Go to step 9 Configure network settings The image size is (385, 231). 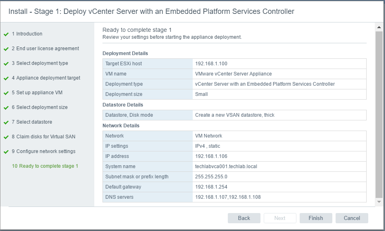point(43,151)
